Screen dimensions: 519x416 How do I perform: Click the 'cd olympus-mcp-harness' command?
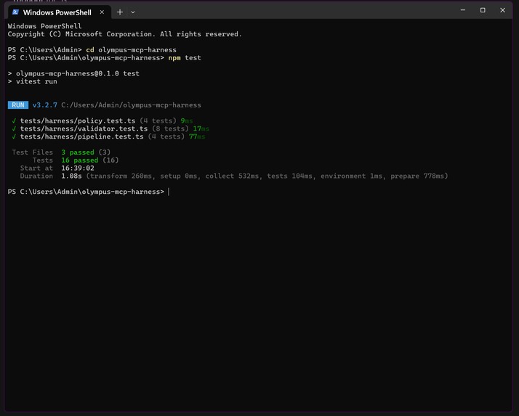[x=131, y=50]
